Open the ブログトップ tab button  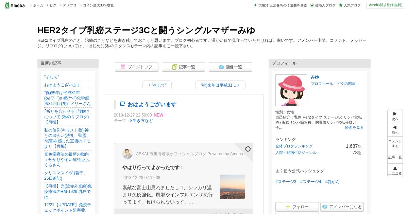point(137,67)
